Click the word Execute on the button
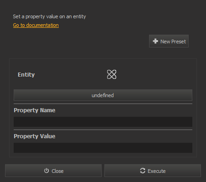The height and width of the screenshot is (182, 206). coord(157,171)
